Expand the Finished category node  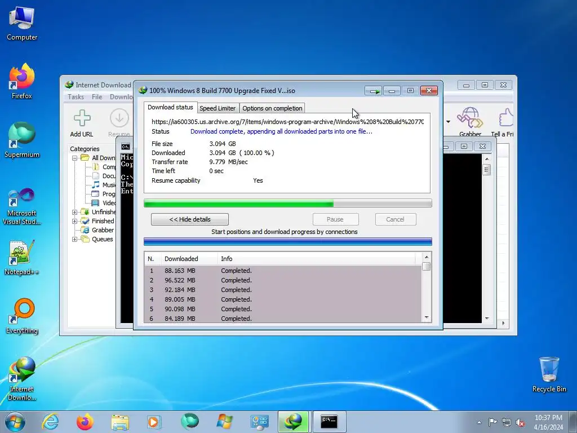click(74, 221)
